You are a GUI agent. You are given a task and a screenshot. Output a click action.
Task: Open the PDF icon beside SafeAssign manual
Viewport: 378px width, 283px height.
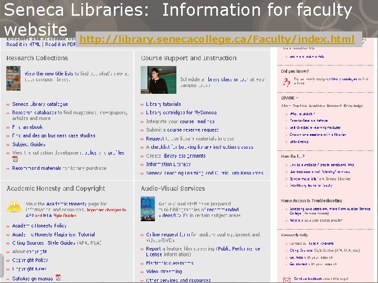pos(58,278)
